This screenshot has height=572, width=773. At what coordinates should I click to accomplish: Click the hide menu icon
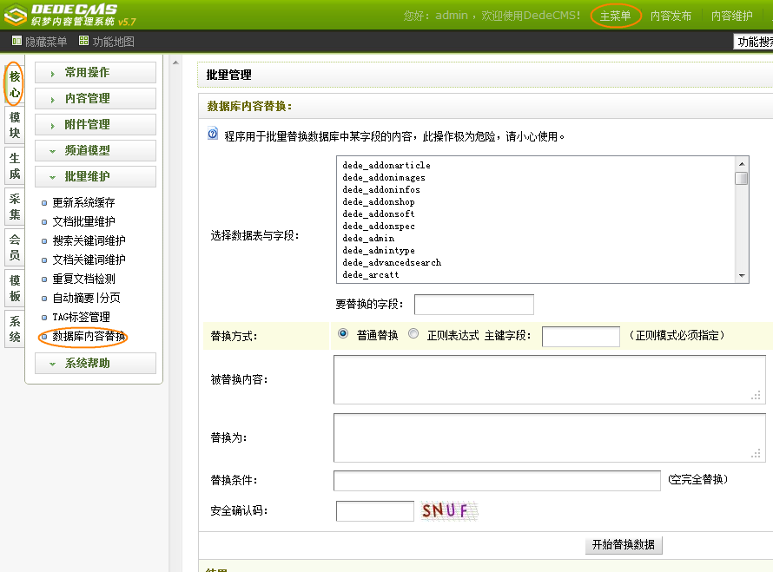[x=17, y=41]
